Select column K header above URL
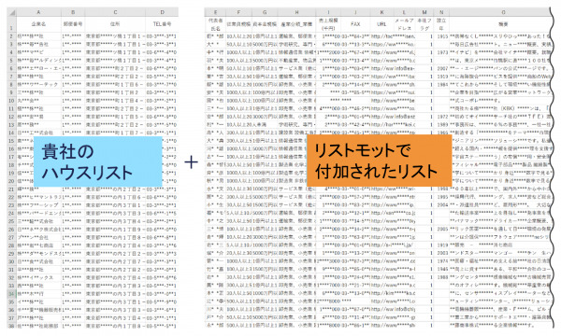561x336 pixels. [381, 12]
